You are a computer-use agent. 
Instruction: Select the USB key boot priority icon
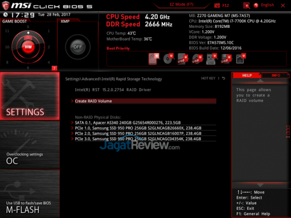point(211,59)
